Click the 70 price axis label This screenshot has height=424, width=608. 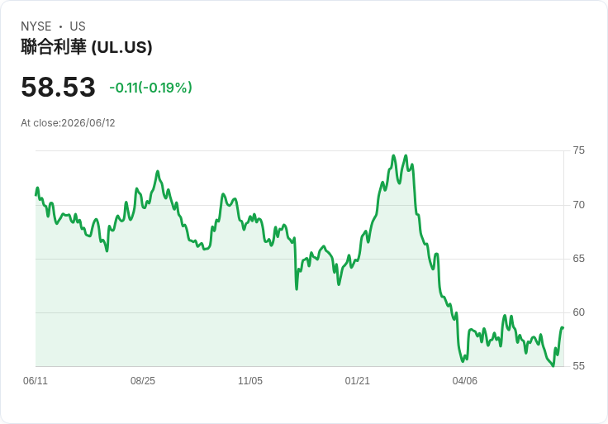point(578,205)
